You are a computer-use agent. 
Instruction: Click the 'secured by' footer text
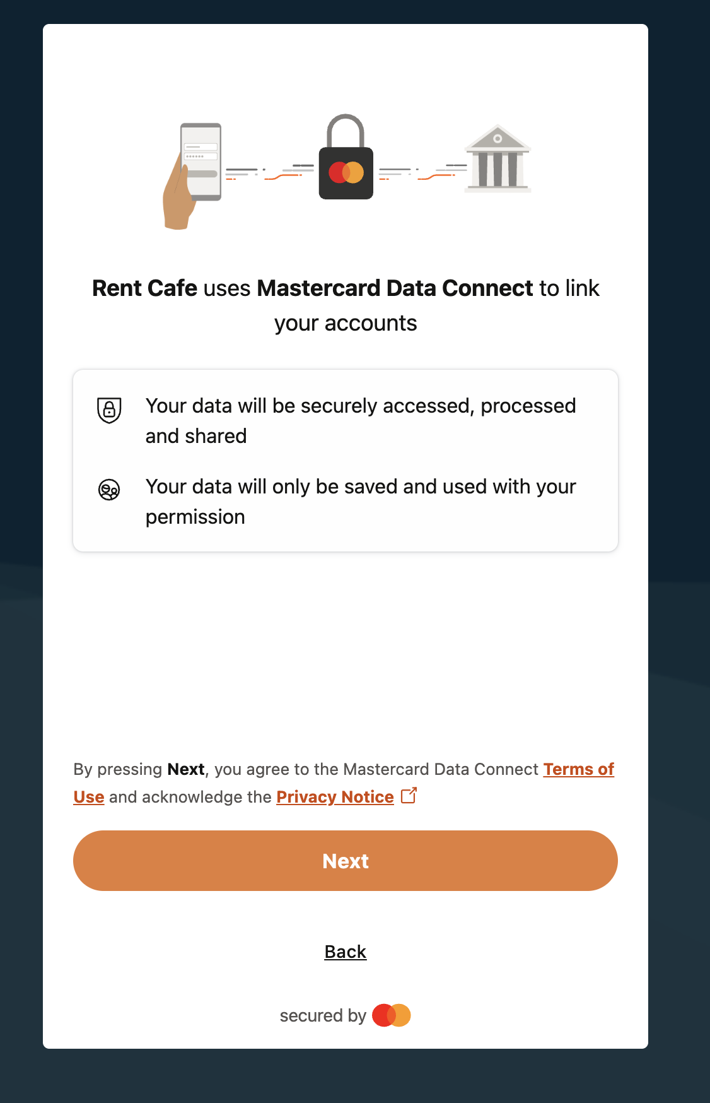[323, 1016]
